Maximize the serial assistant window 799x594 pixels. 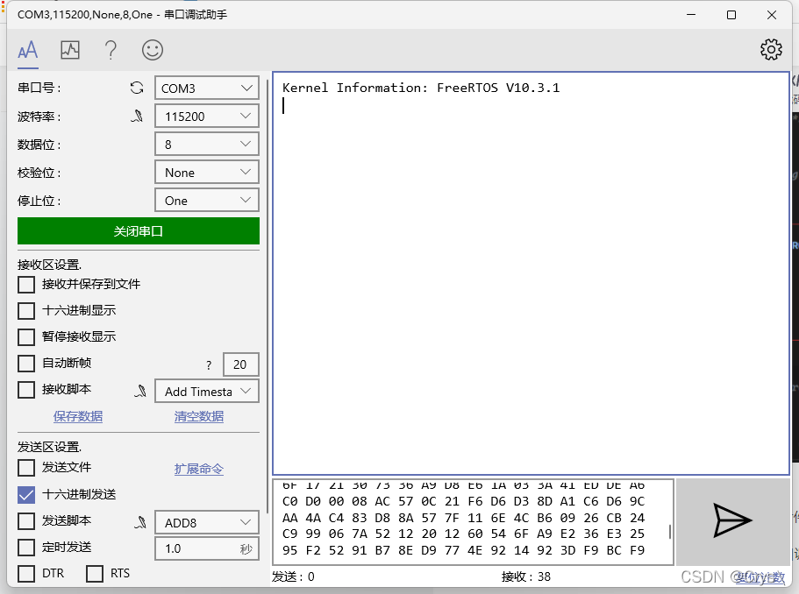tap(731, 15)
